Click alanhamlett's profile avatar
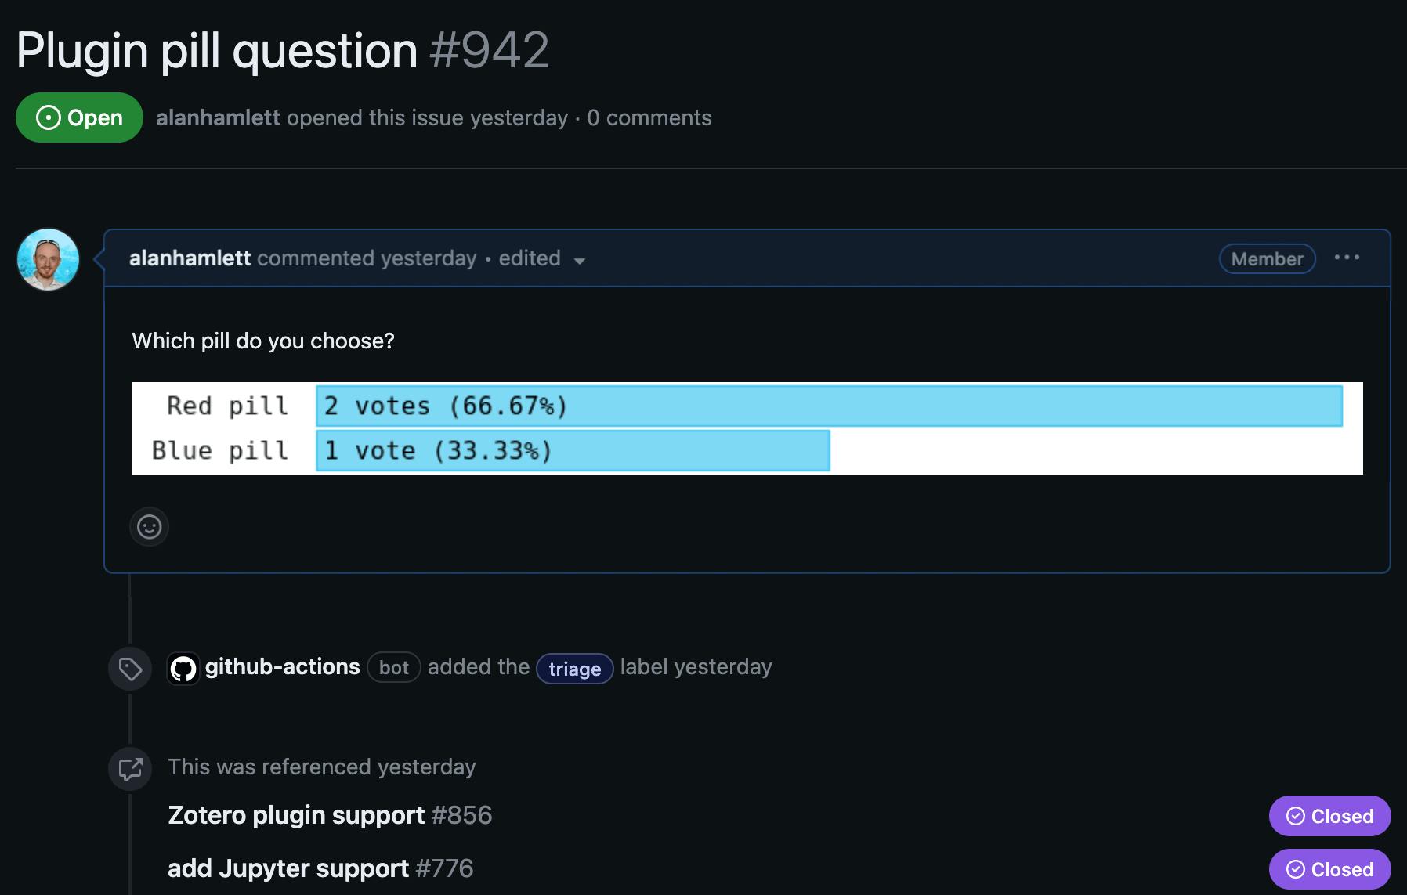1407x895 pixels. click(48, 260)
